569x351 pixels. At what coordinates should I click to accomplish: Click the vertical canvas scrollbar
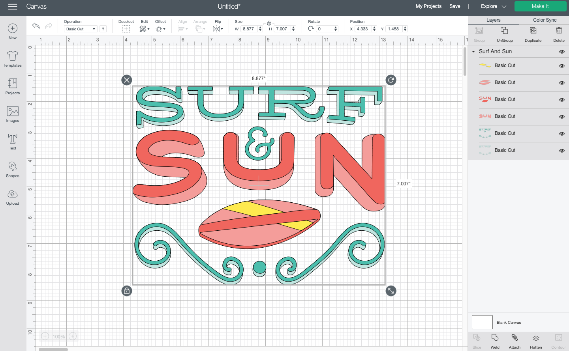pyautogui.click(x=465, y=62)
